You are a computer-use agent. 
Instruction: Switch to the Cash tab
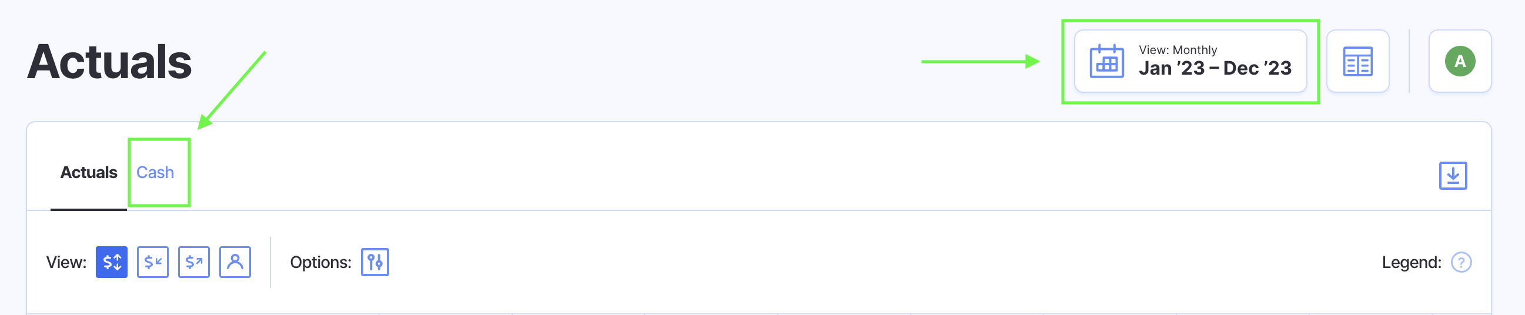(x=155, y=172)
